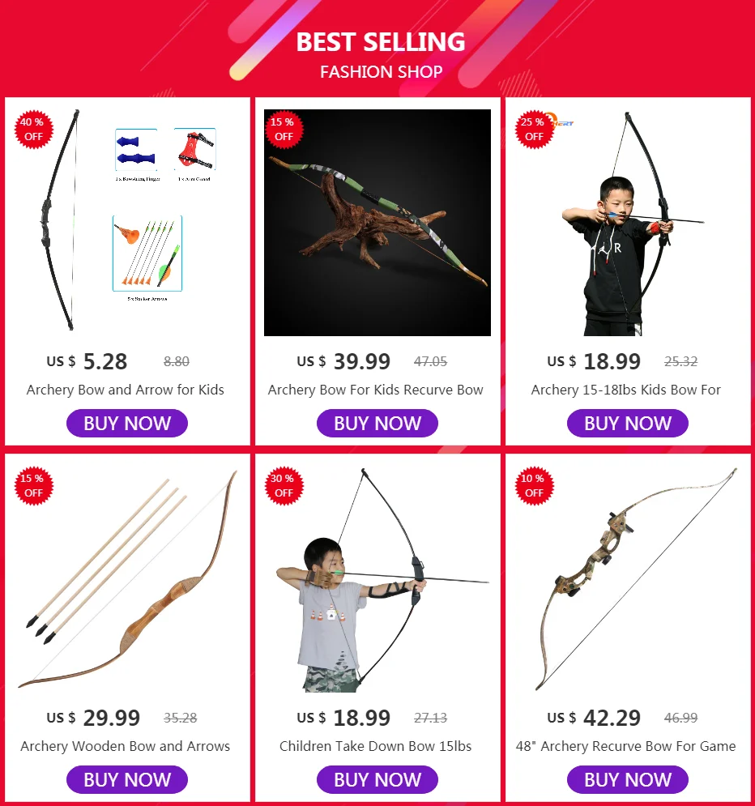This screenshot has width=755, height=806.
Task: Click the 40% OFF badge on the kids bow set
Action: [34, 130]
